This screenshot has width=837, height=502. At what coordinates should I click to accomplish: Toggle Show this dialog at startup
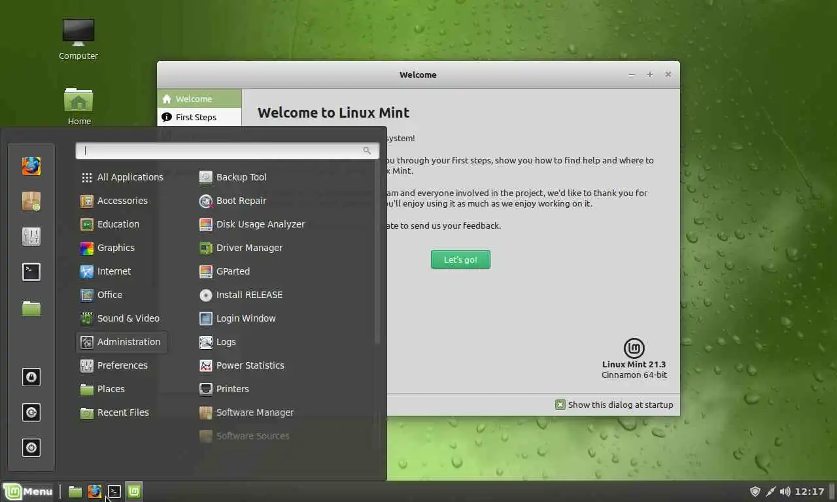click(x=560, y=405)
